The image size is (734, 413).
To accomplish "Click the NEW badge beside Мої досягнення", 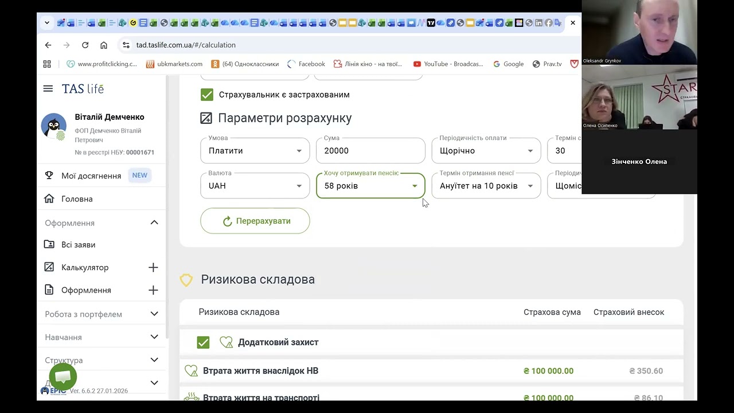I will [x=139, y=176].
